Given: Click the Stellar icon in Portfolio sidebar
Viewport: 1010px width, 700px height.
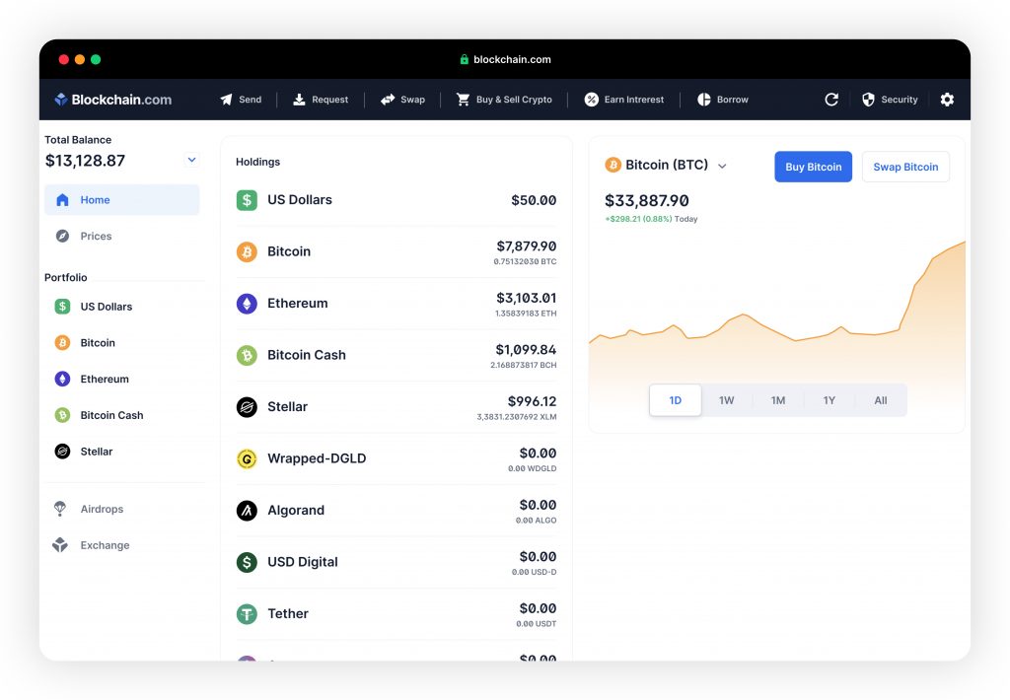Looking at the screenshot, I should coord(62,452).
